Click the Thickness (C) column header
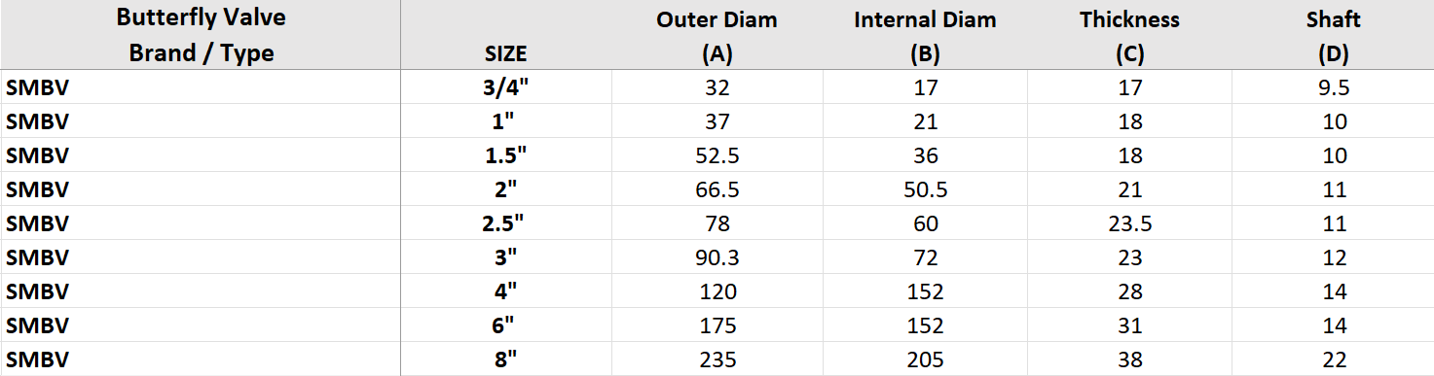Screen dimensions: 1434x376 point(1129,35)
